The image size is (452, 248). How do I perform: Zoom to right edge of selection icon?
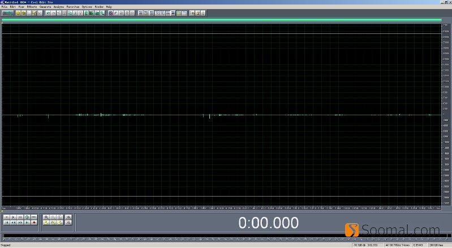click(60, 223)
